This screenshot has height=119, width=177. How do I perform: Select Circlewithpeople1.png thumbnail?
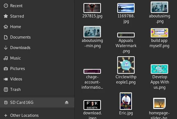point(126,65)
